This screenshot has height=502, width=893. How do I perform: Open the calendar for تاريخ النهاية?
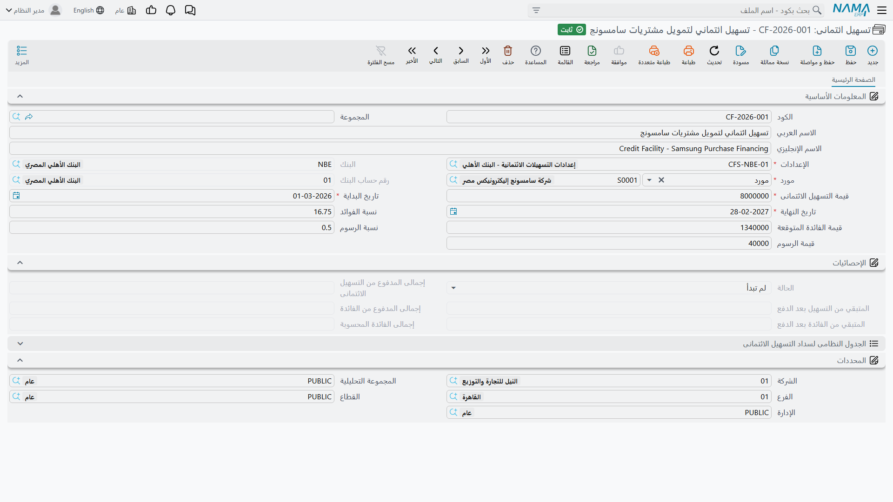click(x=453, y=211)
